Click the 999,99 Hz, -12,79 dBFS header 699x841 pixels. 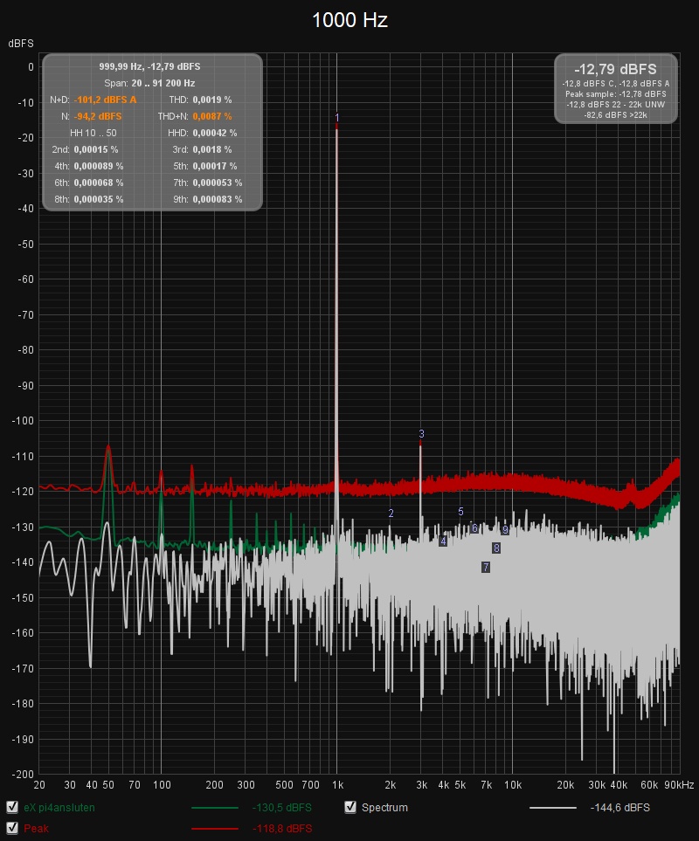pos(149,66)
